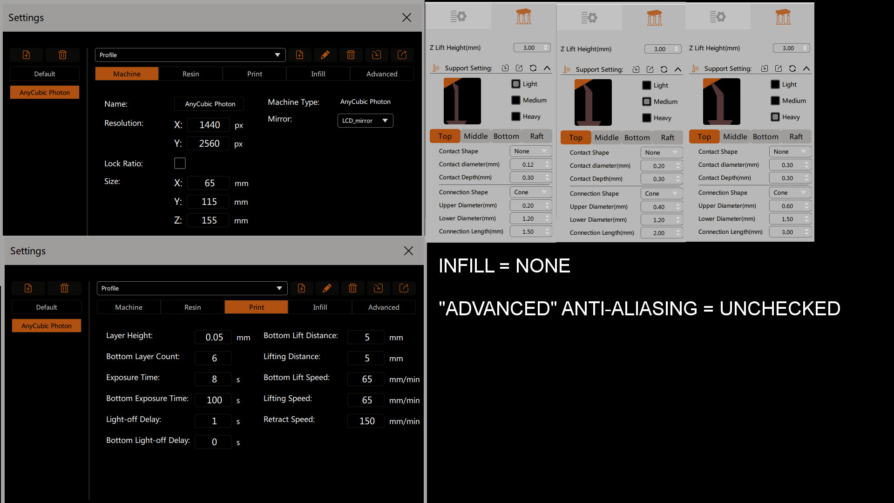This screenshot has width=894, height=503.
Task: Toggle the Lock Ratio checkbox
Action: pos(180,163)
